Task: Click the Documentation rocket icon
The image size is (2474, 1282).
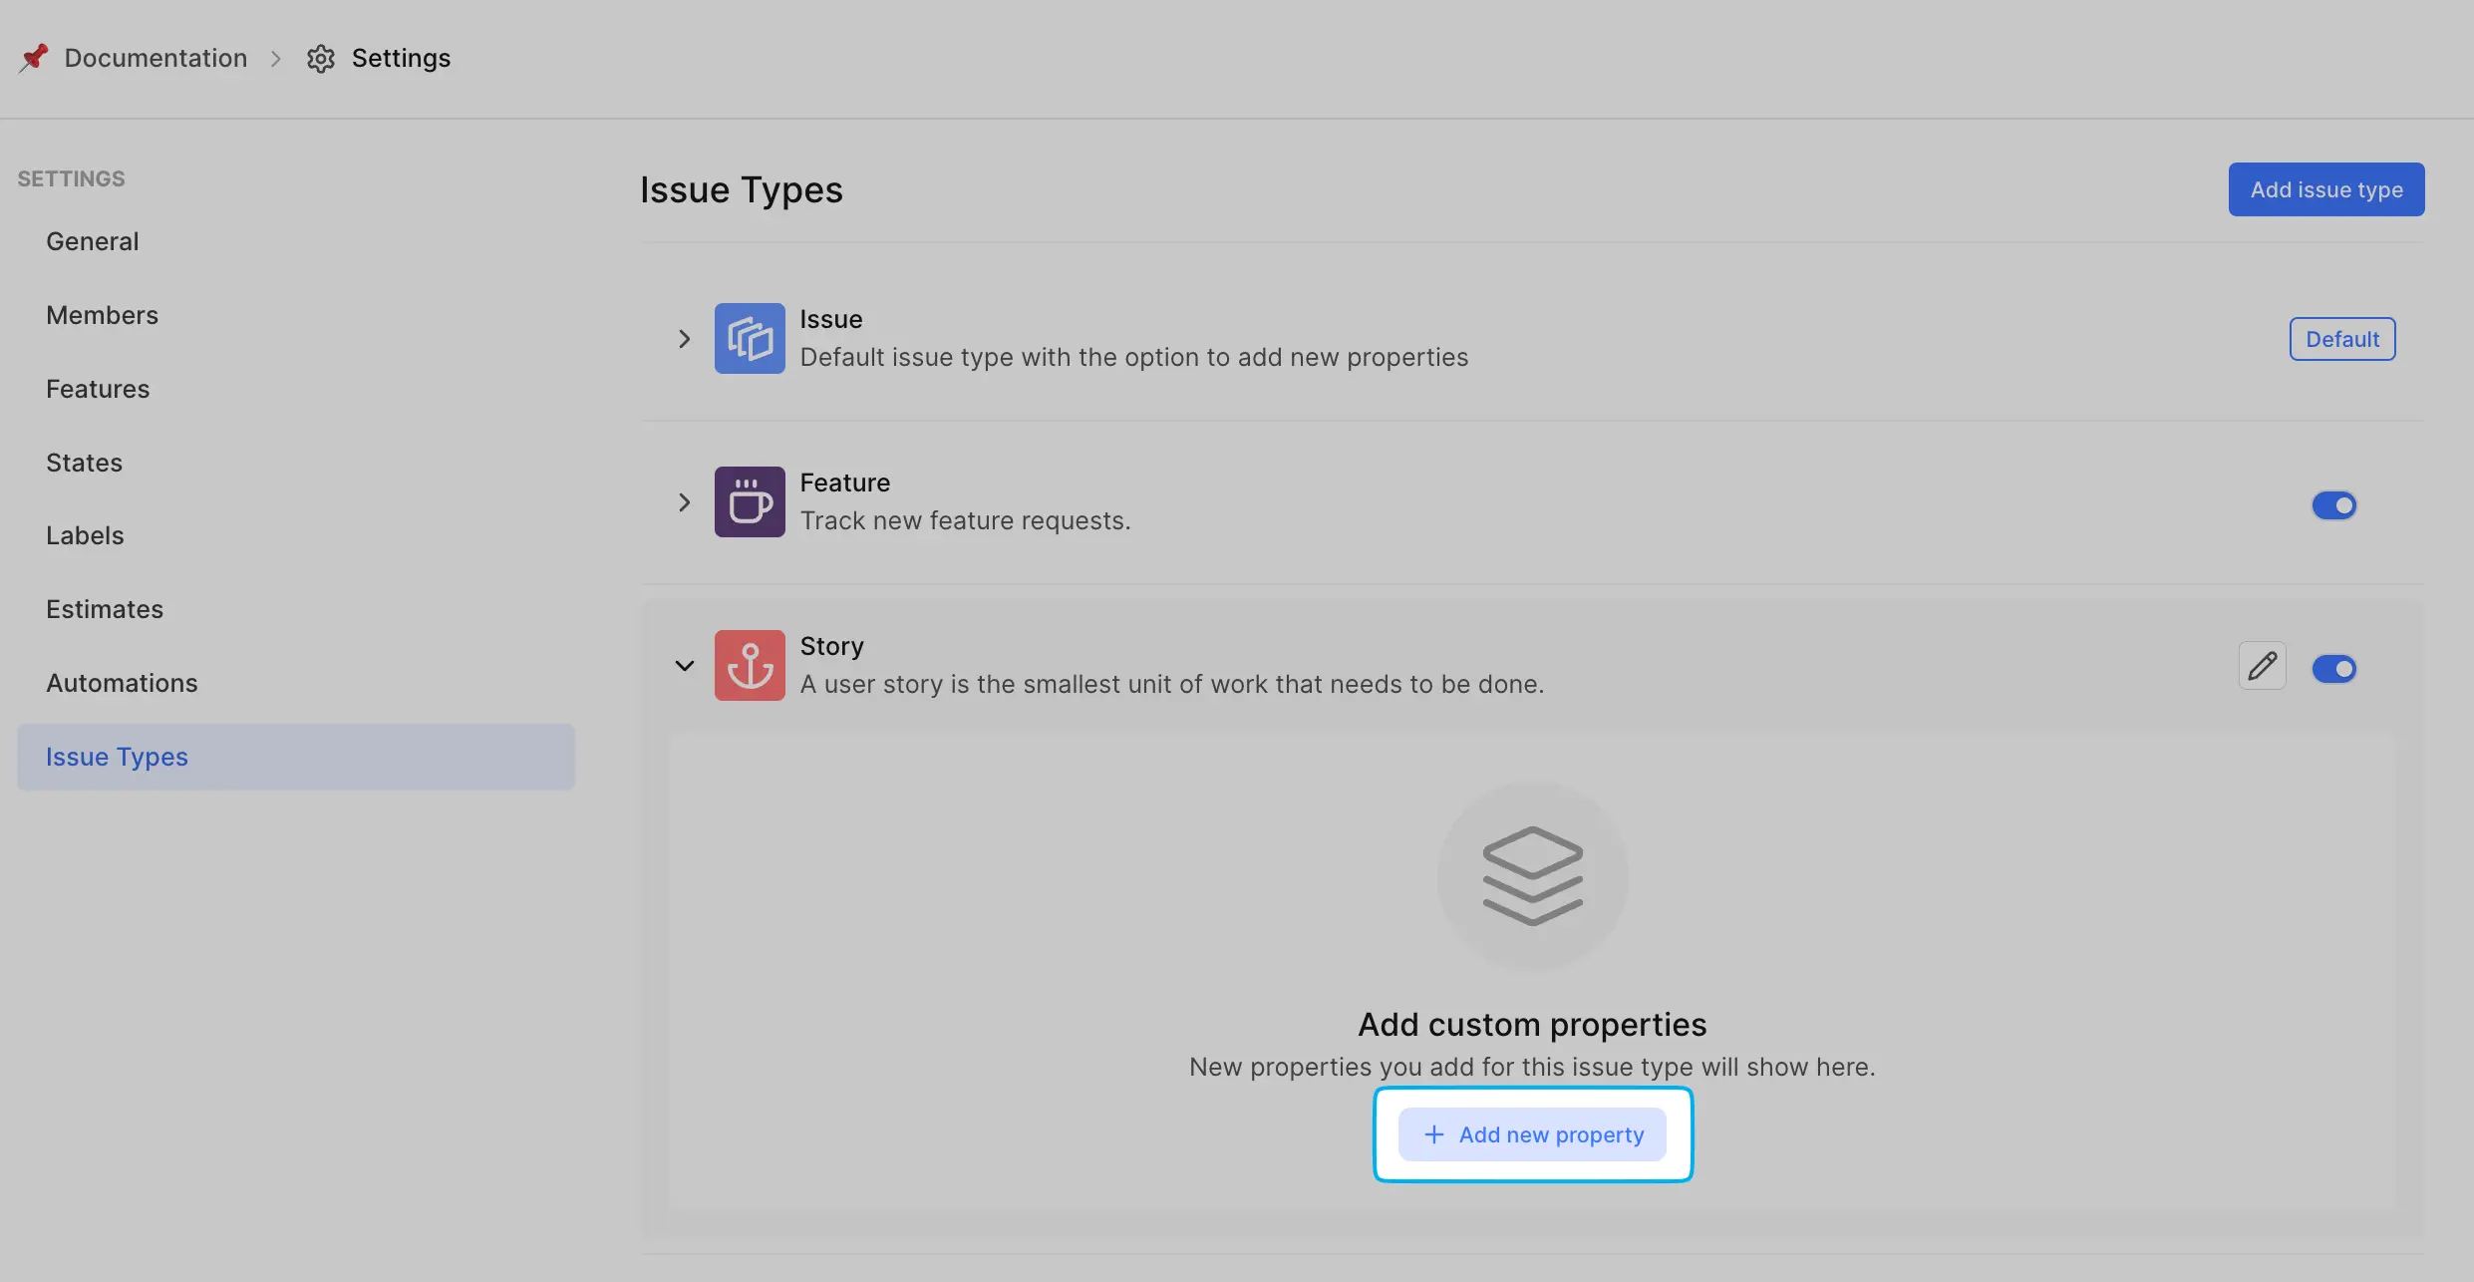Action: tap(31, 57)
